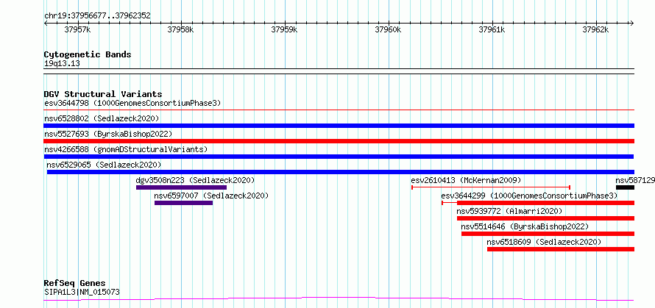This screenshot has height=308, width=655.
Task: Click the DGV Structural Variants track title
Action: (103, 94)
